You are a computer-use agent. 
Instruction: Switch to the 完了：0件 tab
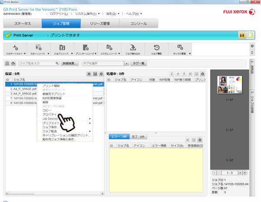(138, 137)
